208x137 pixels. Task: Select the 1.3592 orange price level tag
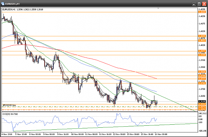point(202,104)
